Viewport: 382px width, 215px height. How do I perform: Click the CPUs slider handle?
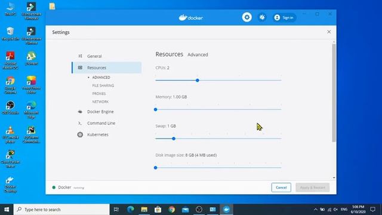click(x=198, y=81)
